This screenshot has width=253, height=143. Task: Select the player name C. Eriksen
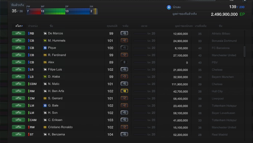click(x=55, y=120)
